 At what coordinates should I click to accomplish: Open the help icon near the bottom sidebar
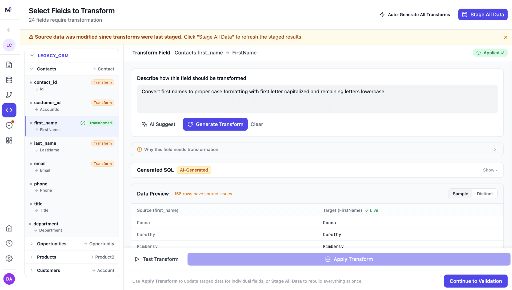click(x=9, y=243)
